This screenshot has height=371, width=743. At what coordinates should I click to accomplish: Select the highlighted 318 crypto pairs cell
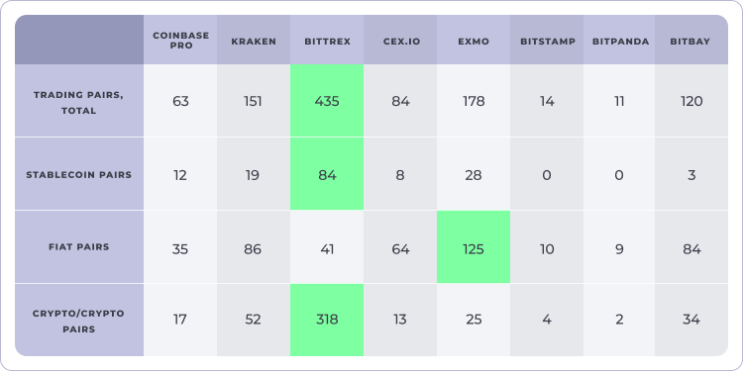(x=327, y=320)
